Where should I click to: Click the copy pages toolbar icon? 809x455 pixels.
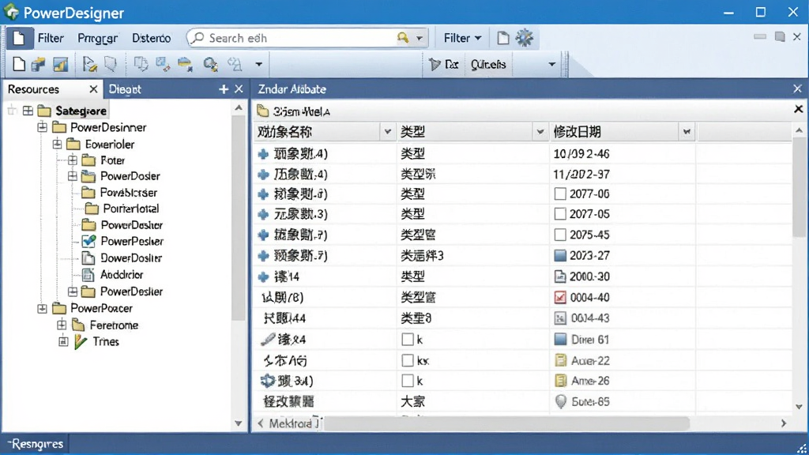coord(141,64)
